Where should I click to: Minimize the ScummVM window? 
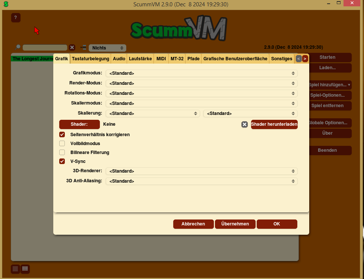(329, 3)
